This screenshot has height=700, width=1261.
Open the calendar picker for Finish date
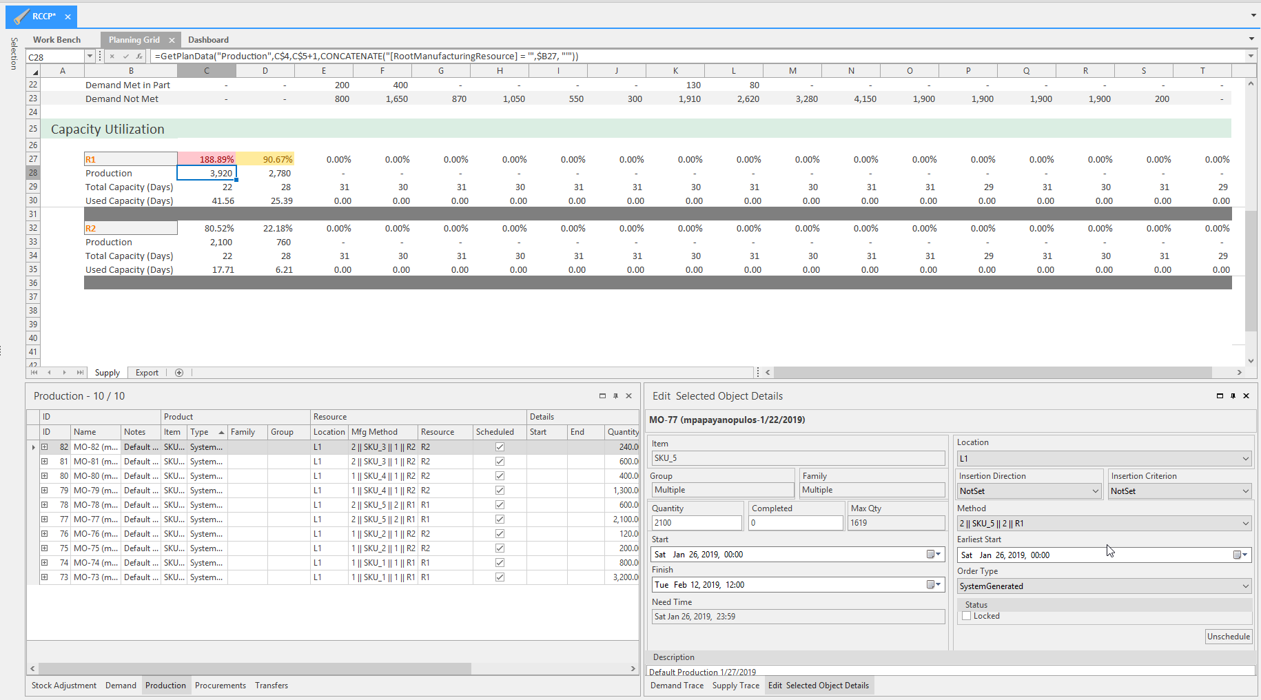click(x=934, y=585)
